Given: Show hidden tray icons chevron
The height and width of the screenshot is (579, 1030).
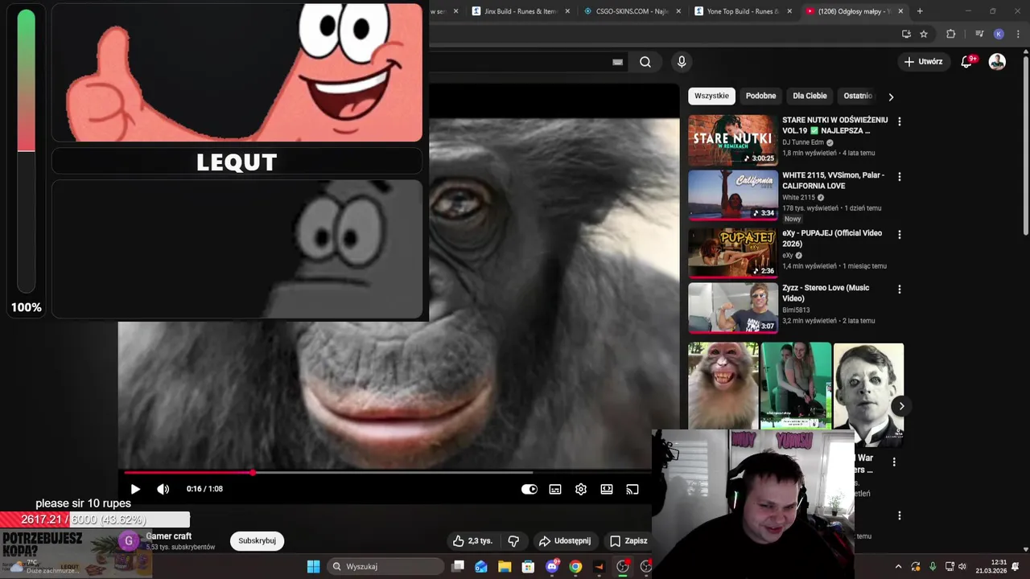Looking at the screenshot, I should (x=899, y=566).
